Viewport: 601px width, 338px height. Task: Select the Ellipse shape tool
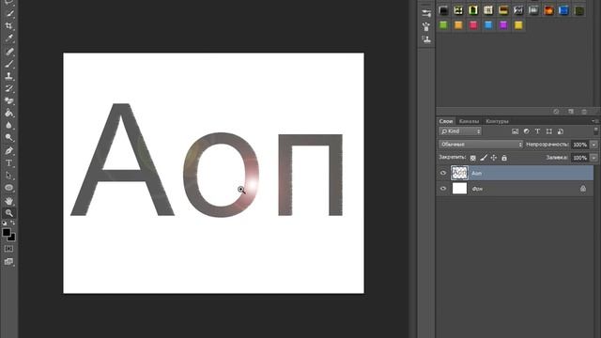(9, 188)
